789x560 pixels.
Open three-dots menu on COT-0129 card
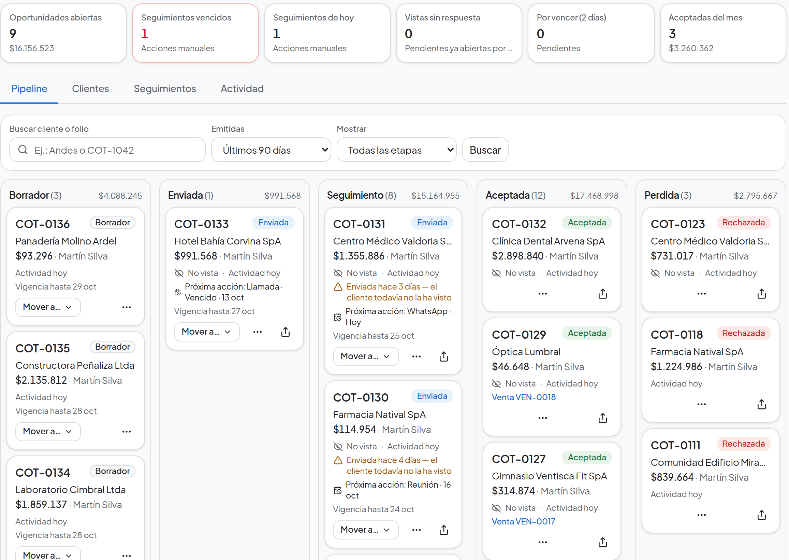coord(543,418)
